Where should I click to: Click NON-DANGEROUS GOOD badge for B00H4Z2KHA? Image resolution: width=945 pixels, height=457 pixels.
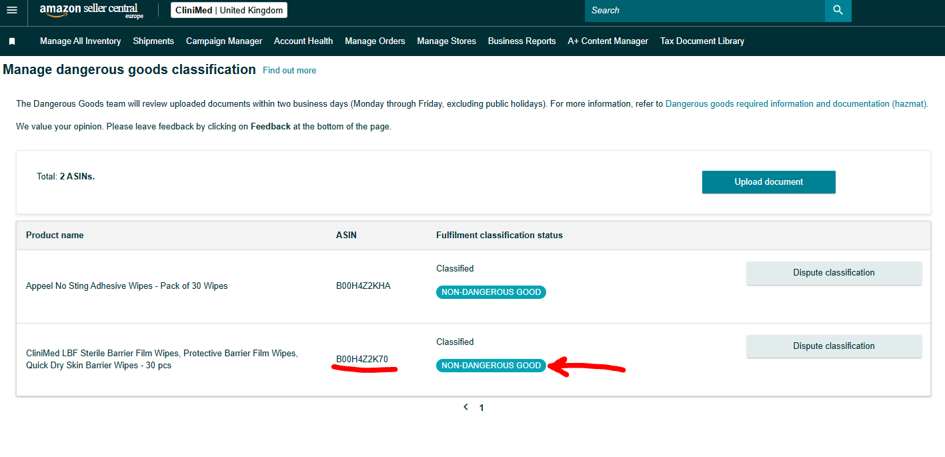point(491,292)
